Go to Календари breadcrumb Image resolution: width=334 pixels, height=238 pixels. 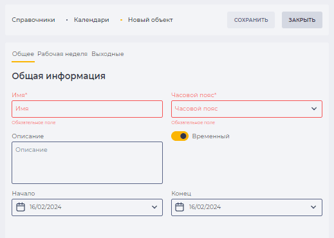click(x=91, y=20)
